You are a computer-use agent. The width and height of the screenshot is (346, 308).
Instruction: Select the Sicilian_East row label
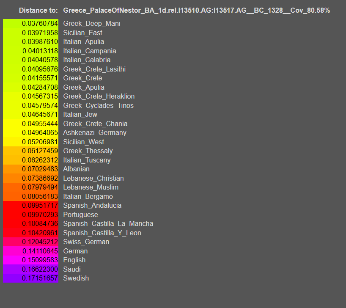(82, 33)
